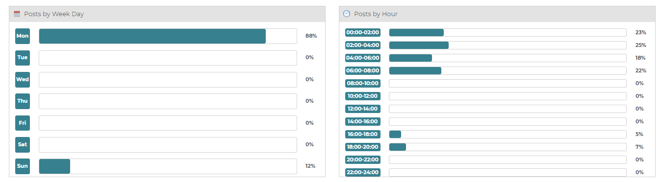
Task: Select the 22:00-24:00 hour label
Action: pyautogui.click(x=363, y=172)
